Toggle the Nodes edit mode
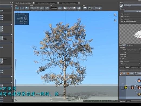Viewport: 141px width, 106px height. [x=60, y=8]
